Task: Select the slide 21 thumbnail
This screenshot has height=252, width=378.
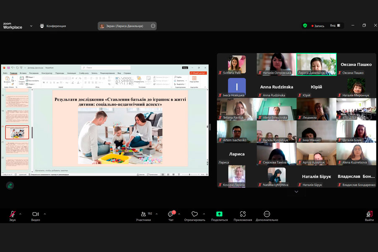Action: (x=17, y=147)
